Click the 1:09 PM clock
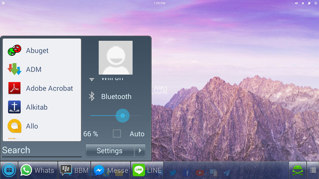Viewport: 319px width, 179px height. tap(159, 3)
